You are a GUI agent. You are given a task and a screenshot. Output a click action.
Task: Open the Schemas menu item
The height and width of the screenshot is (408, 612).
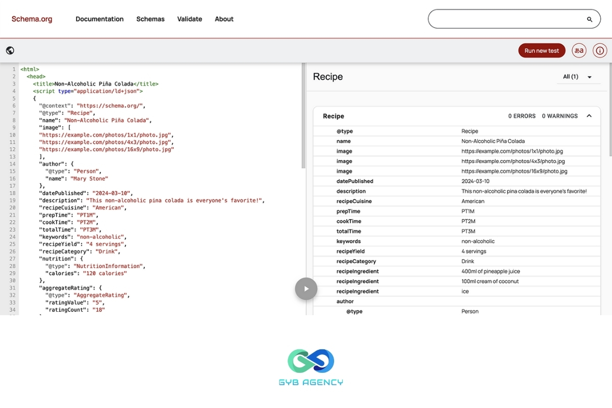(x=150, y=19)
